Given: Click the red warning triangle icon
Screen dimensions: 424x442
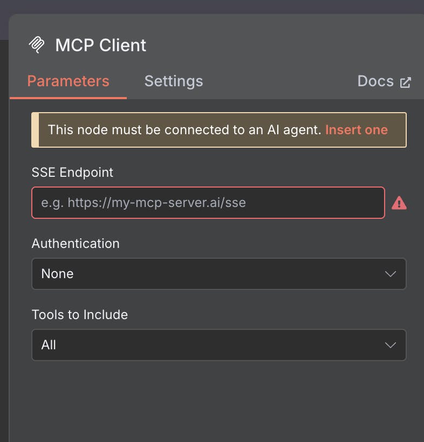Looking at the screenshot, I should point(399,203).
